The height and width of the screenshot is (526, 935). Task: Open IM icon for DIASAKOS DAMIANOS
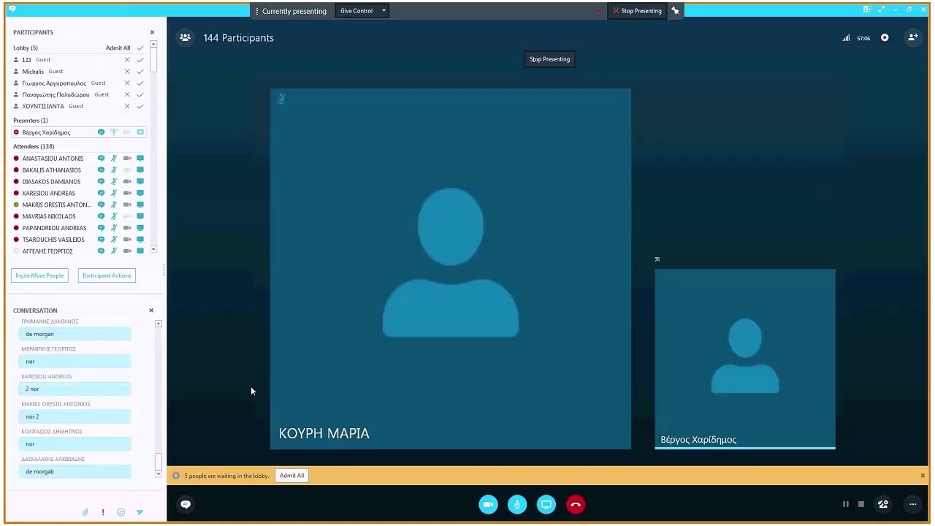coord(102,182)
